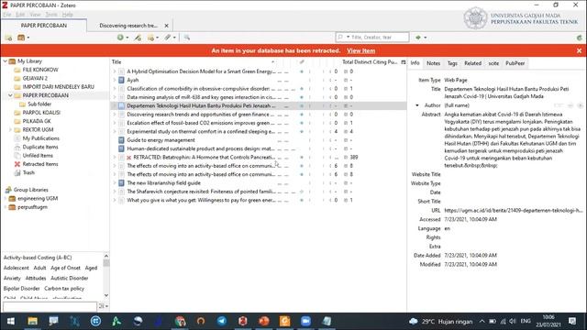Screen dimensions: 587x330
Task: Select the GEJAYAN 2 collection
Action: tap(35, 78)
